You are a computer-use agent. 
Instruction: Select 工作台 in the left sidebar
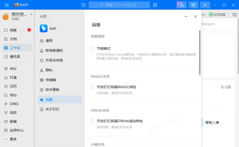(x=17, y=48)
